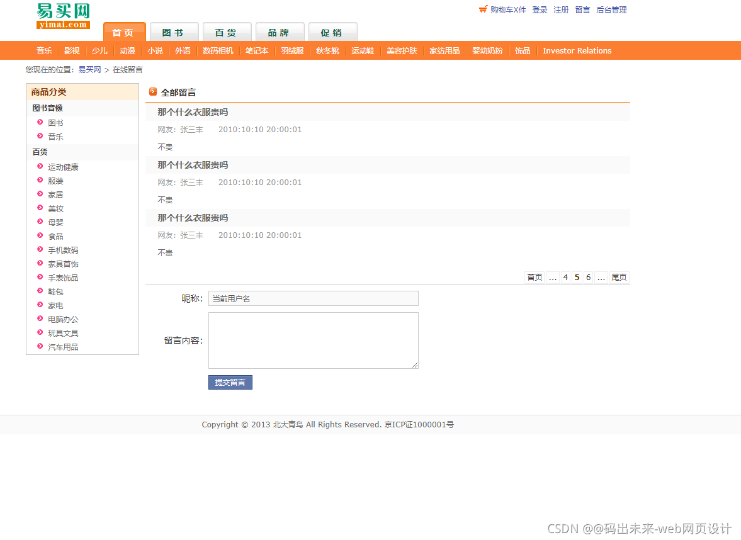Viewport: 741px width, 540px height.
Task: Open the 汽车用品 category
Action: [63, 347]
